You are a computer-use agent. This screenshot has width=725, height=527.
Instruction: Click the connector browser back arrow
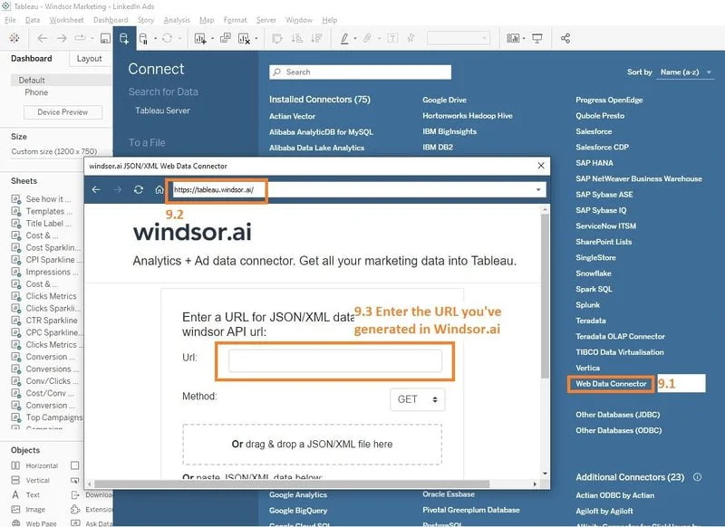coord(96,189)
